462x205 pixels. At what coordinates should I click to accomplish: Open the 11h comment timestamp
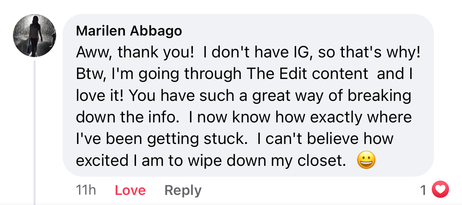86,190
